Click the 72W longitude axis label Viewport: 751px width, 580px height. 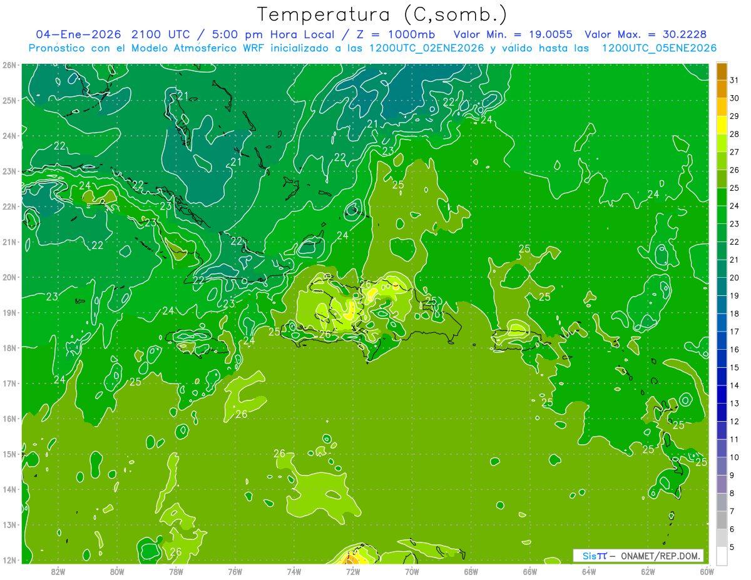click(x=353, y=571)
